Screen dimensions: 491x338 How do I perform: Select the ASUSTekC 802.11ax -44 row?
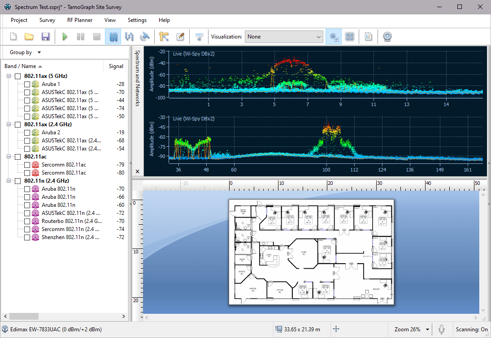(74, 100)
